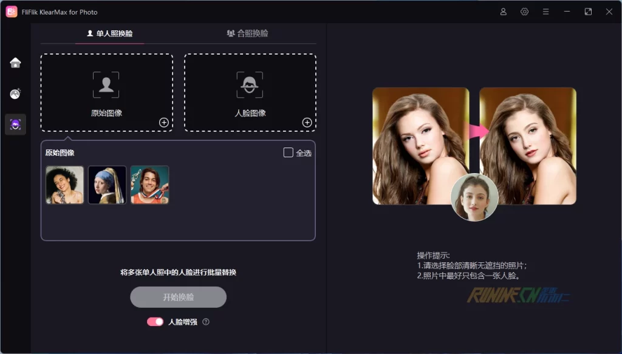The width and height of the screenshot is (622, 354).
Task: Click the 原始图像 upload area
Action: point(106,92)
